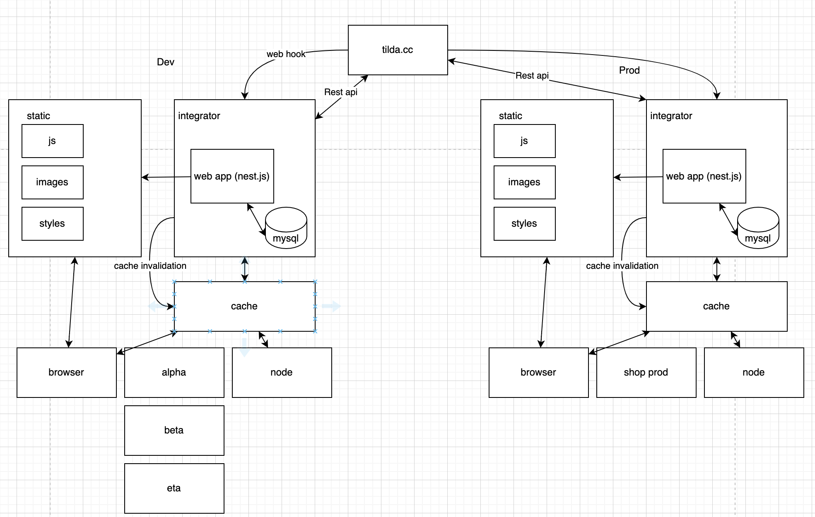Click the Dev cache invalidation label
Image resolution: width=815 pixels, height=517 pixels.
pos(150,266)
